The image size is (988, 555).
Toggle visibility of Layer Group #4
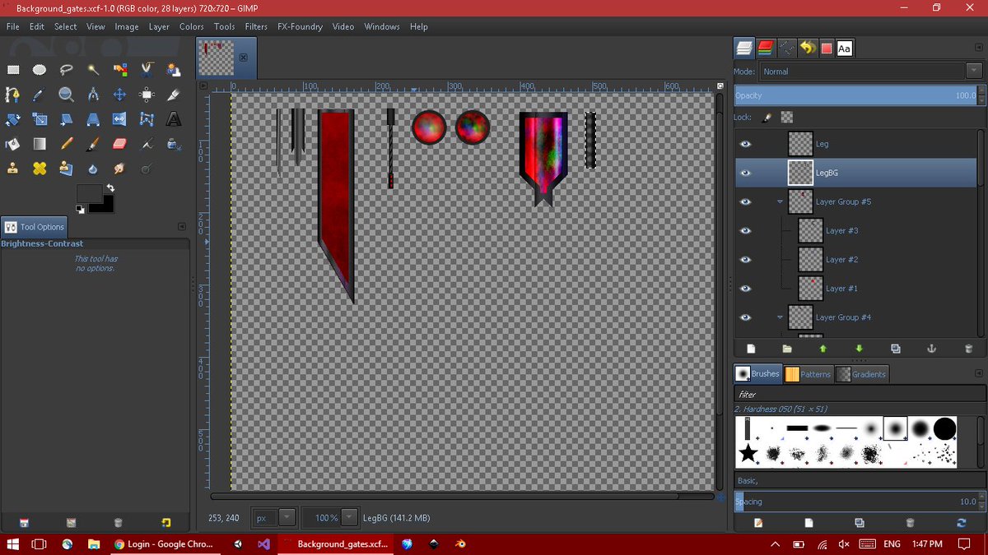746,317
